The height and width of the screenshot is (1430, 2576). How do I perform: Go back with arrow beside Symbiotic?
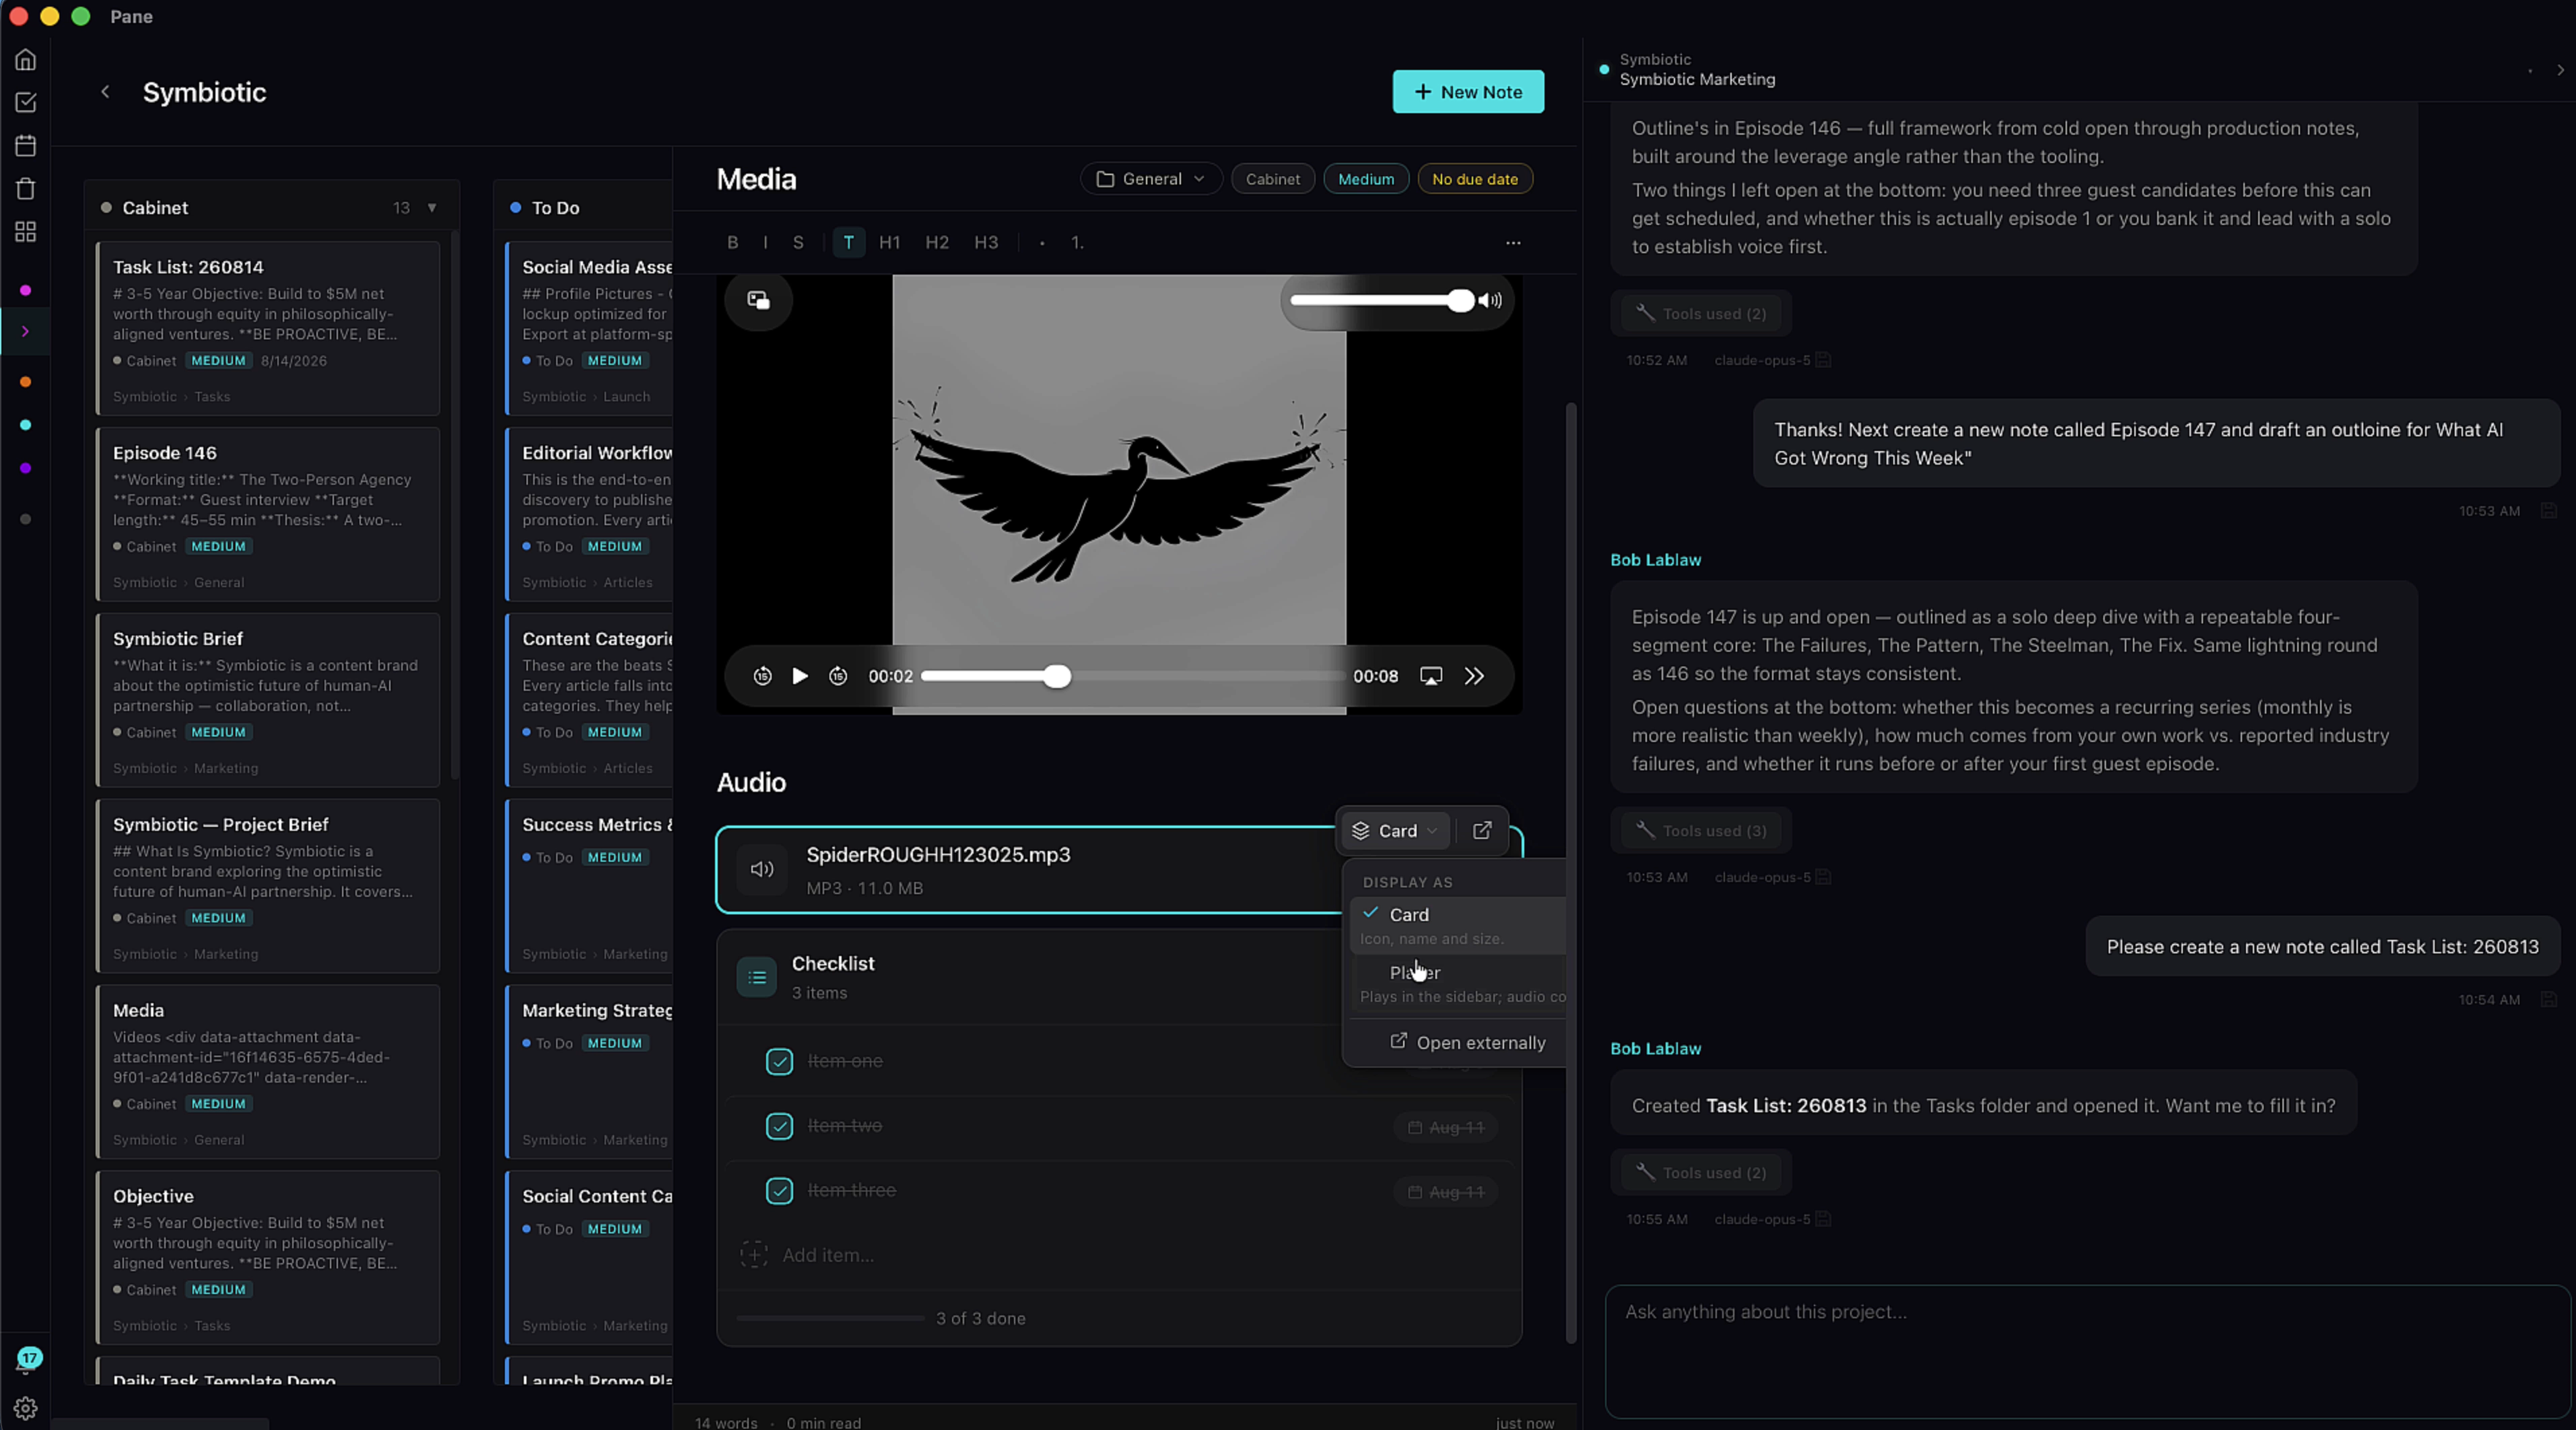[x=105, y=92]
